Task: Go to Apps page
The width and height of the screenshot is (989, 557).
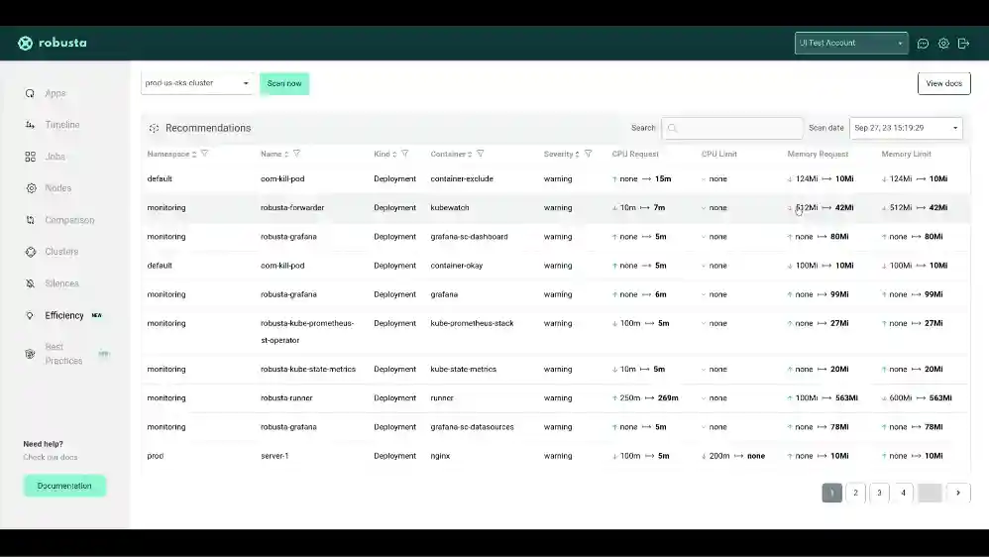Action: pyautogui.click(x=55, y=93)
